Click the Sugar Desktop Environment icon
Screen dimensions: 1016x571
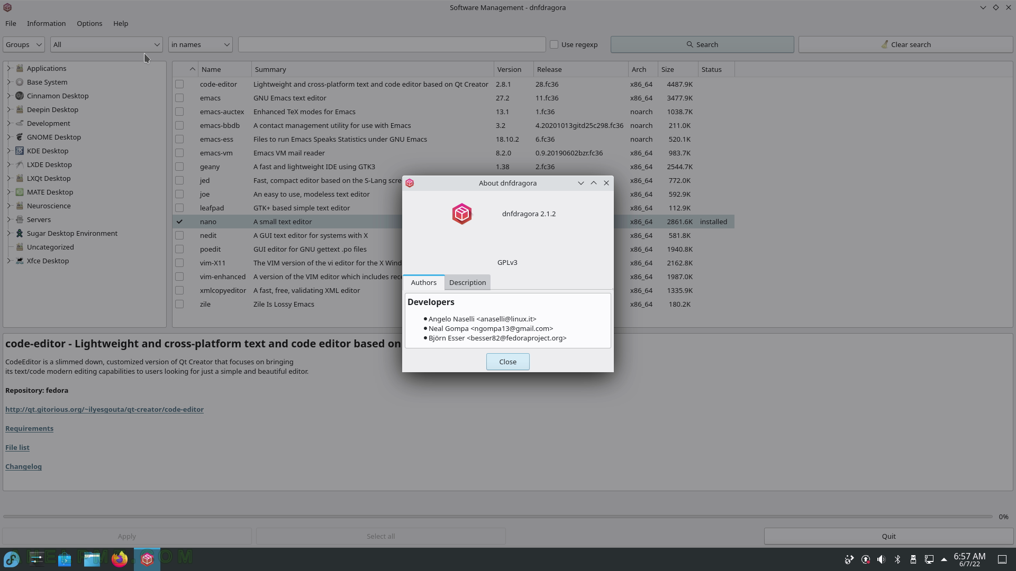20,233
